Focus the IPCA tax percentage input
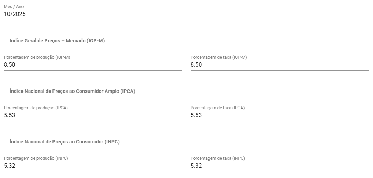Screen dimensions: 373x178 tap(279, 115)
